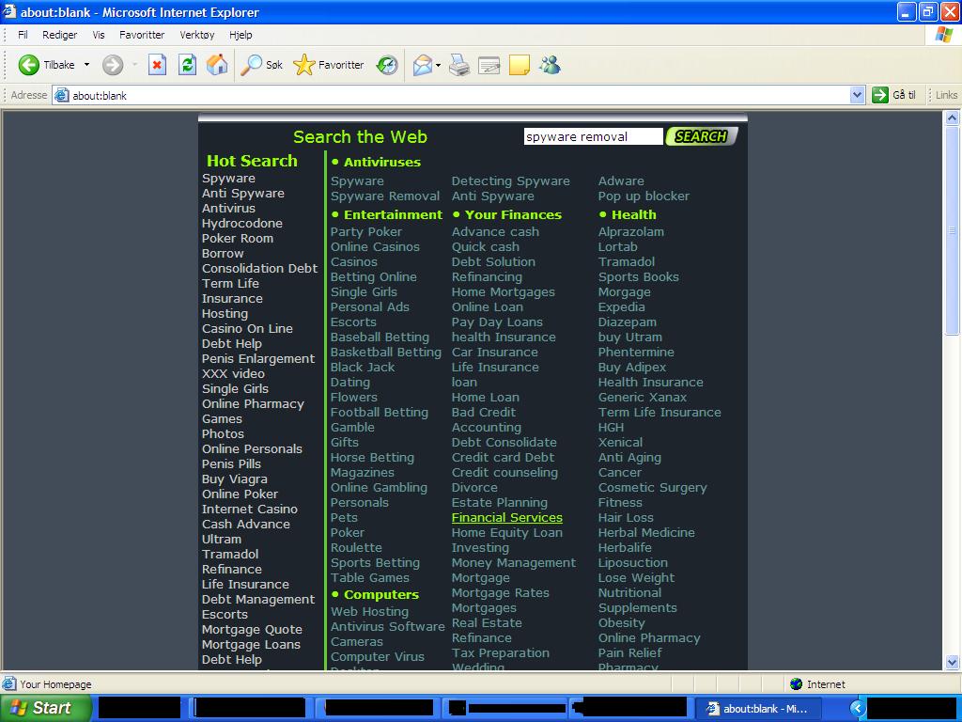Click the page icon in address bar
This screenshot has width=962, height=722.
point(61,95)
